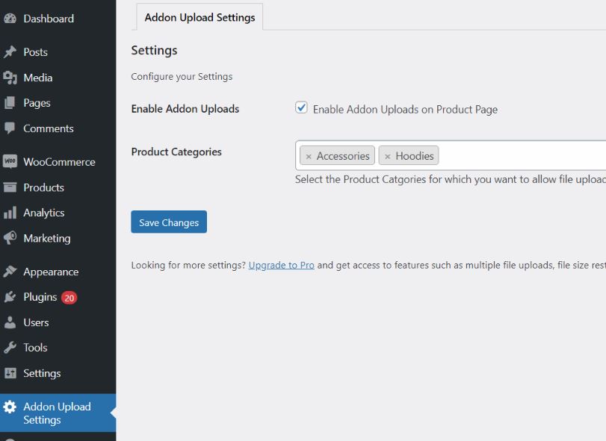The width and height of the screenshot is (606, 441).
Task: Click the 20 plugin updates badge
Action: pyautogui.click(x=69, y=298)
